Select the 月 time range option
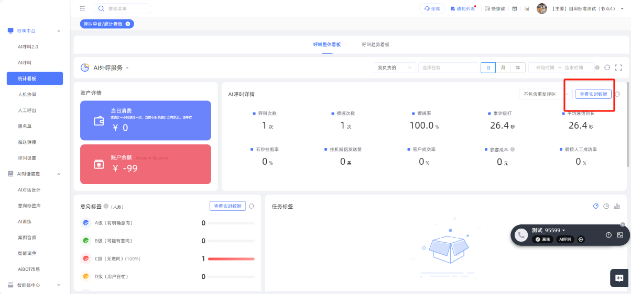The image size is (631, 294). pyautogui.click(x=503, y=67)
